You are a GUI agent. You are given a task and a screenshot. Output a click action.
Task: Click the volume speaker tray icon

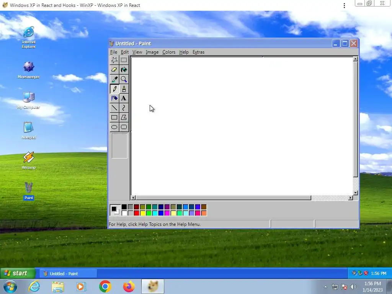coord(353,287)
